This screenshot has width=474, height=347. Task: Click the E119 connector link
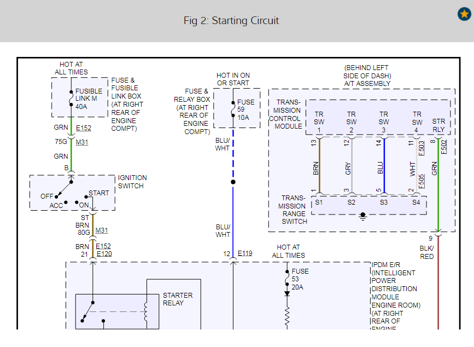point(245,253)
